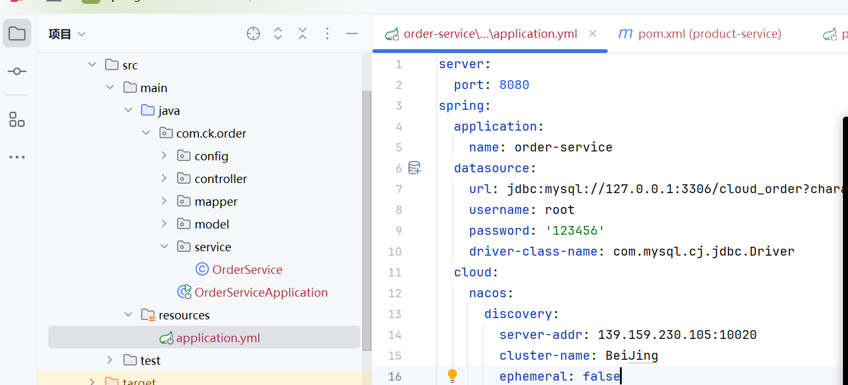Screen dimensions: 848x385
Task: Select OrderService class in tree
Action: [247, 269]
